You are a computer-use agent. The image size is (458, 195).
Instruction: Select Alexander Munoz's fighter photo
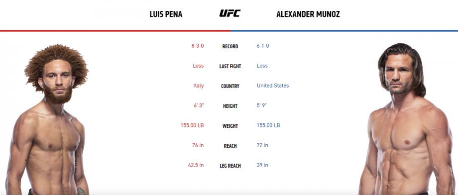click(407, 119)
